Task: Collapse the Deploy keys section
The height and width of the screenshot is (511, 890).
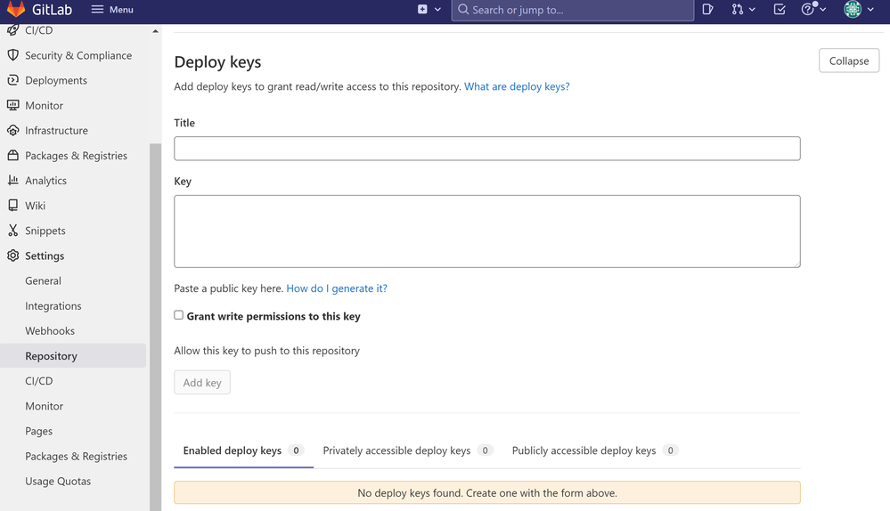Action: 848,61
